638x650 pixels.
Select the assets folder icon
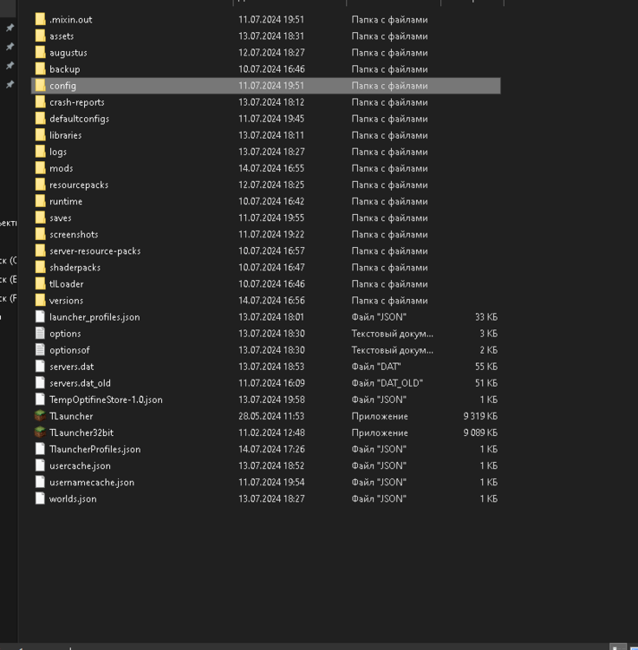pyautogui.click(x=40, y=36)
